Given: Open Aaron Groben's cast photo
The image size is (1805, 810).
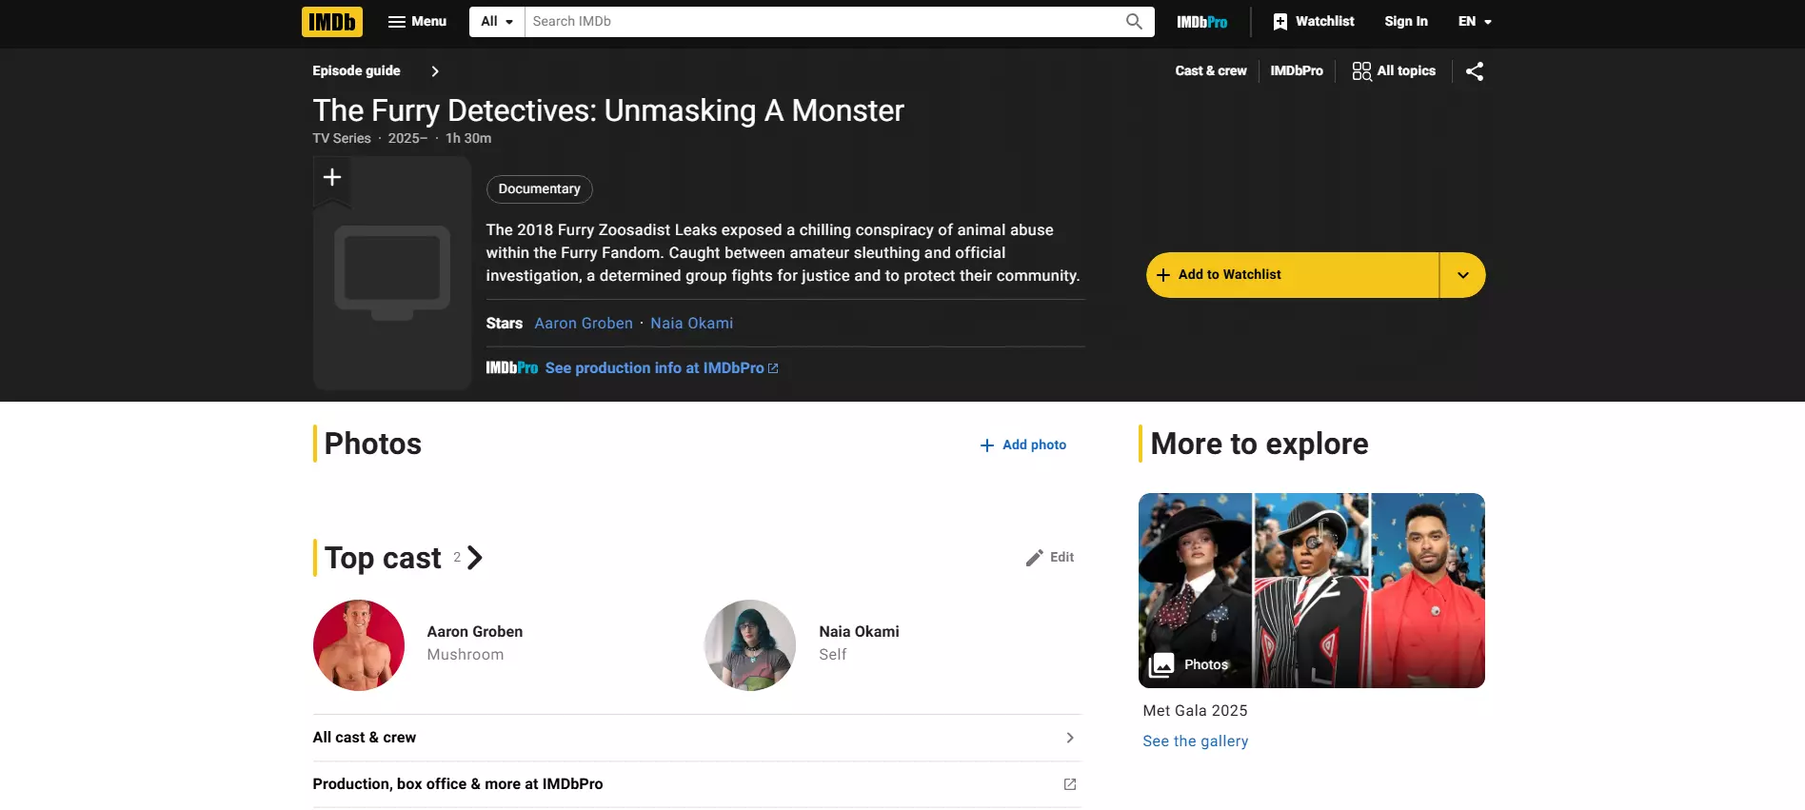Looking at the screenshot, I should click(359, 645).
